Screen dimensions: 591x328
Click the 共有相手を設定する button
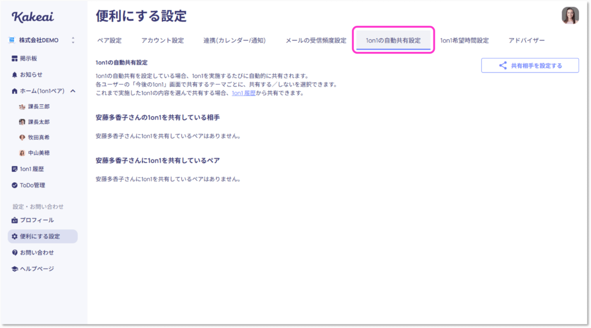pyautogui.click(x=530, y=66)
